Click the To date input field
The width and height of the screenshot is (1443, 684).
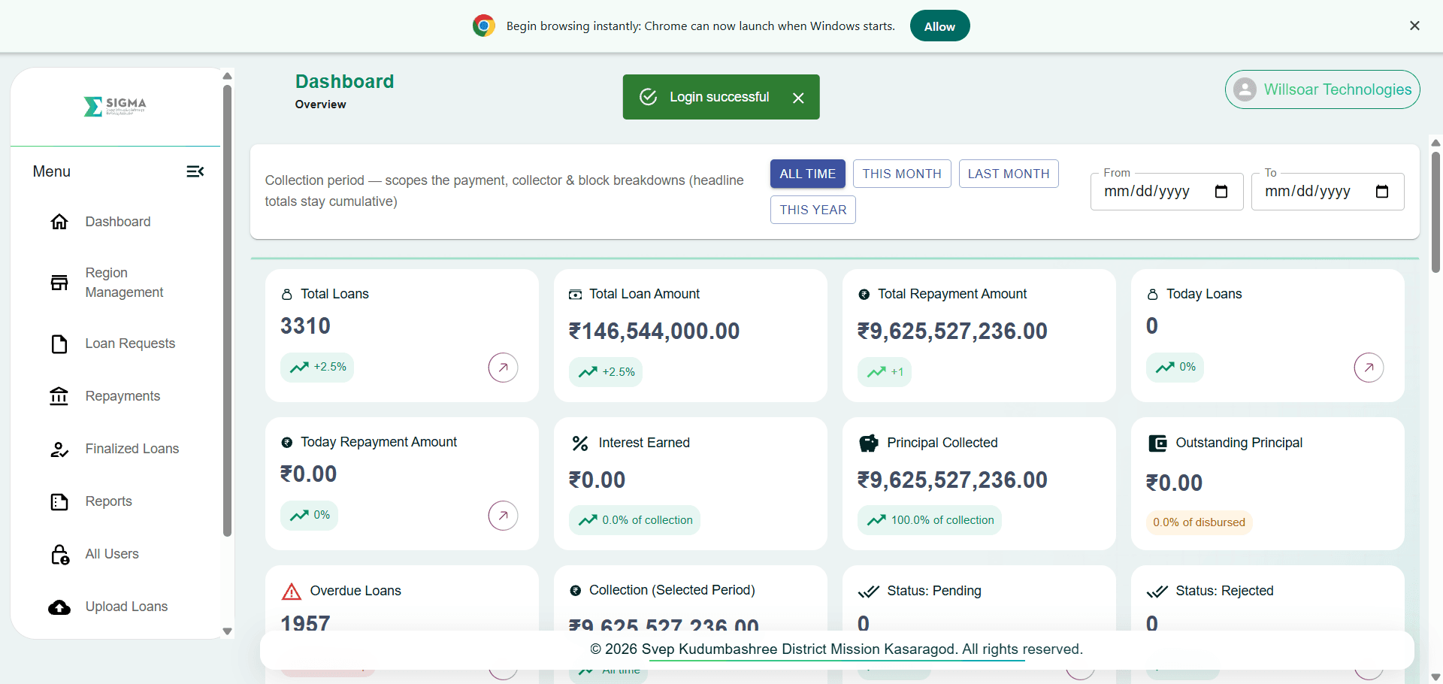(1327, 192)
